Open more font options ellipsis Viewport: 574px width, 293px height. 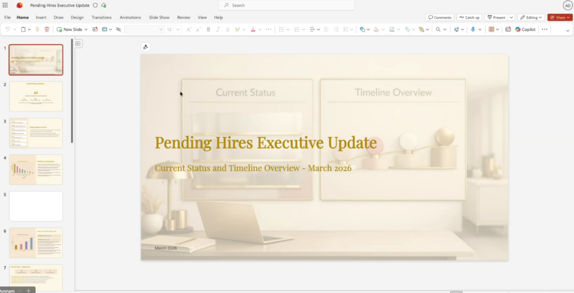(x=269, y=29)
